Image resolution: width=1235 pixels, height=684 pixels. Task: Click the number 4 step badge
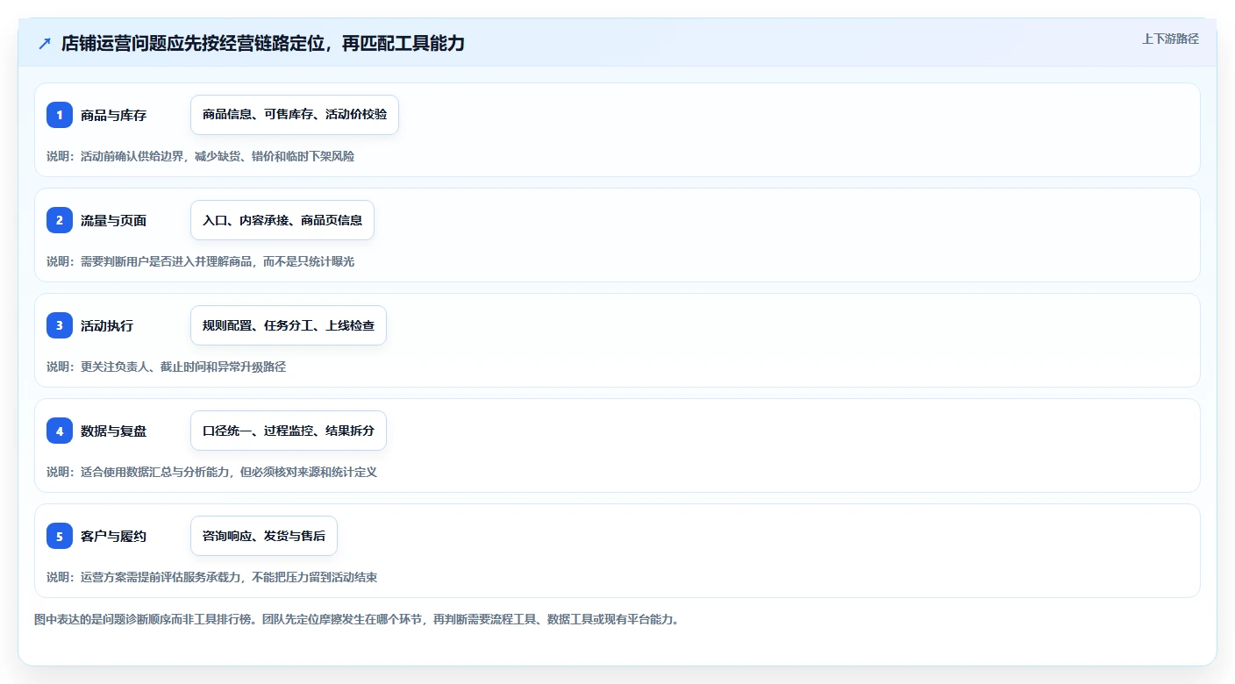(x=60, y=431)
